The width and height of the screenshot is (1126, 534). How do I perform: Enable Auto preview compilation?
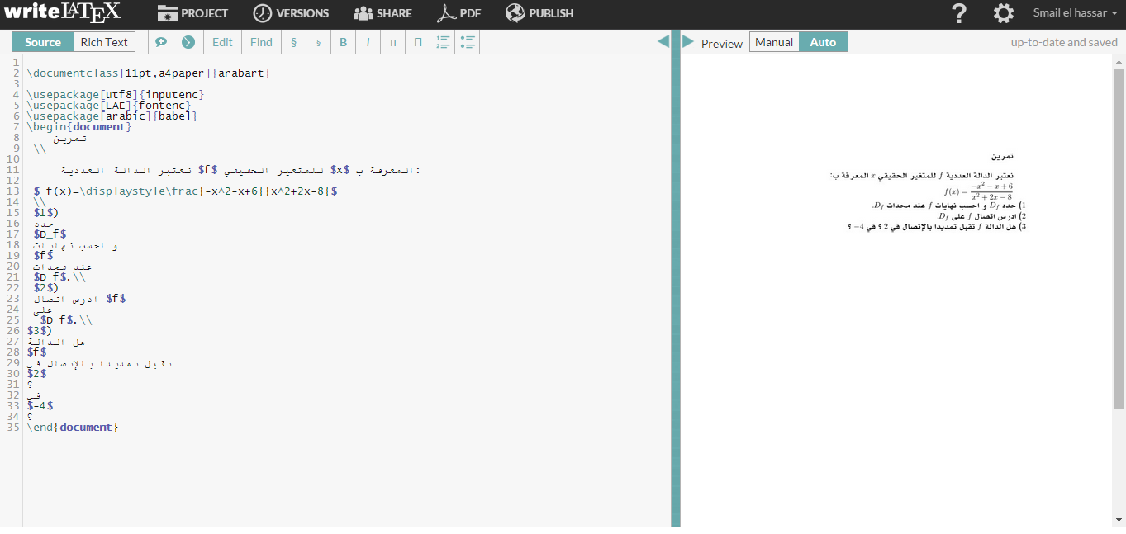pyautogui.click(x=822, y=41)
